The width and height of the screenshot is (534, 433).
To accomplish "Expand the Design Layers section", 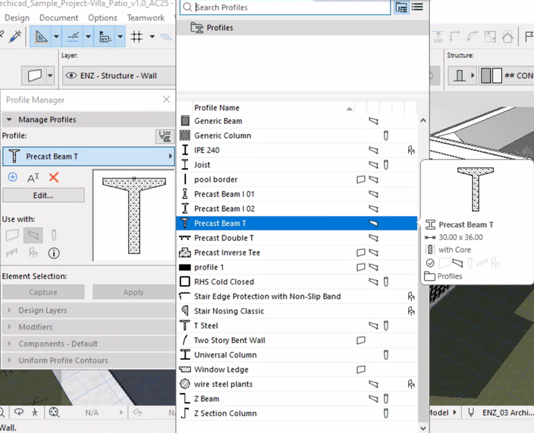I will click(43, 310).
